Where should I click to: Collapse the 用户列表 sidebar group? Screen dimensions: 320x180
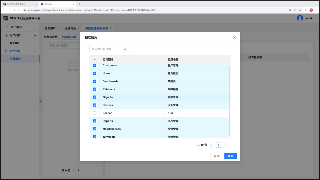(x=35, y=36)
